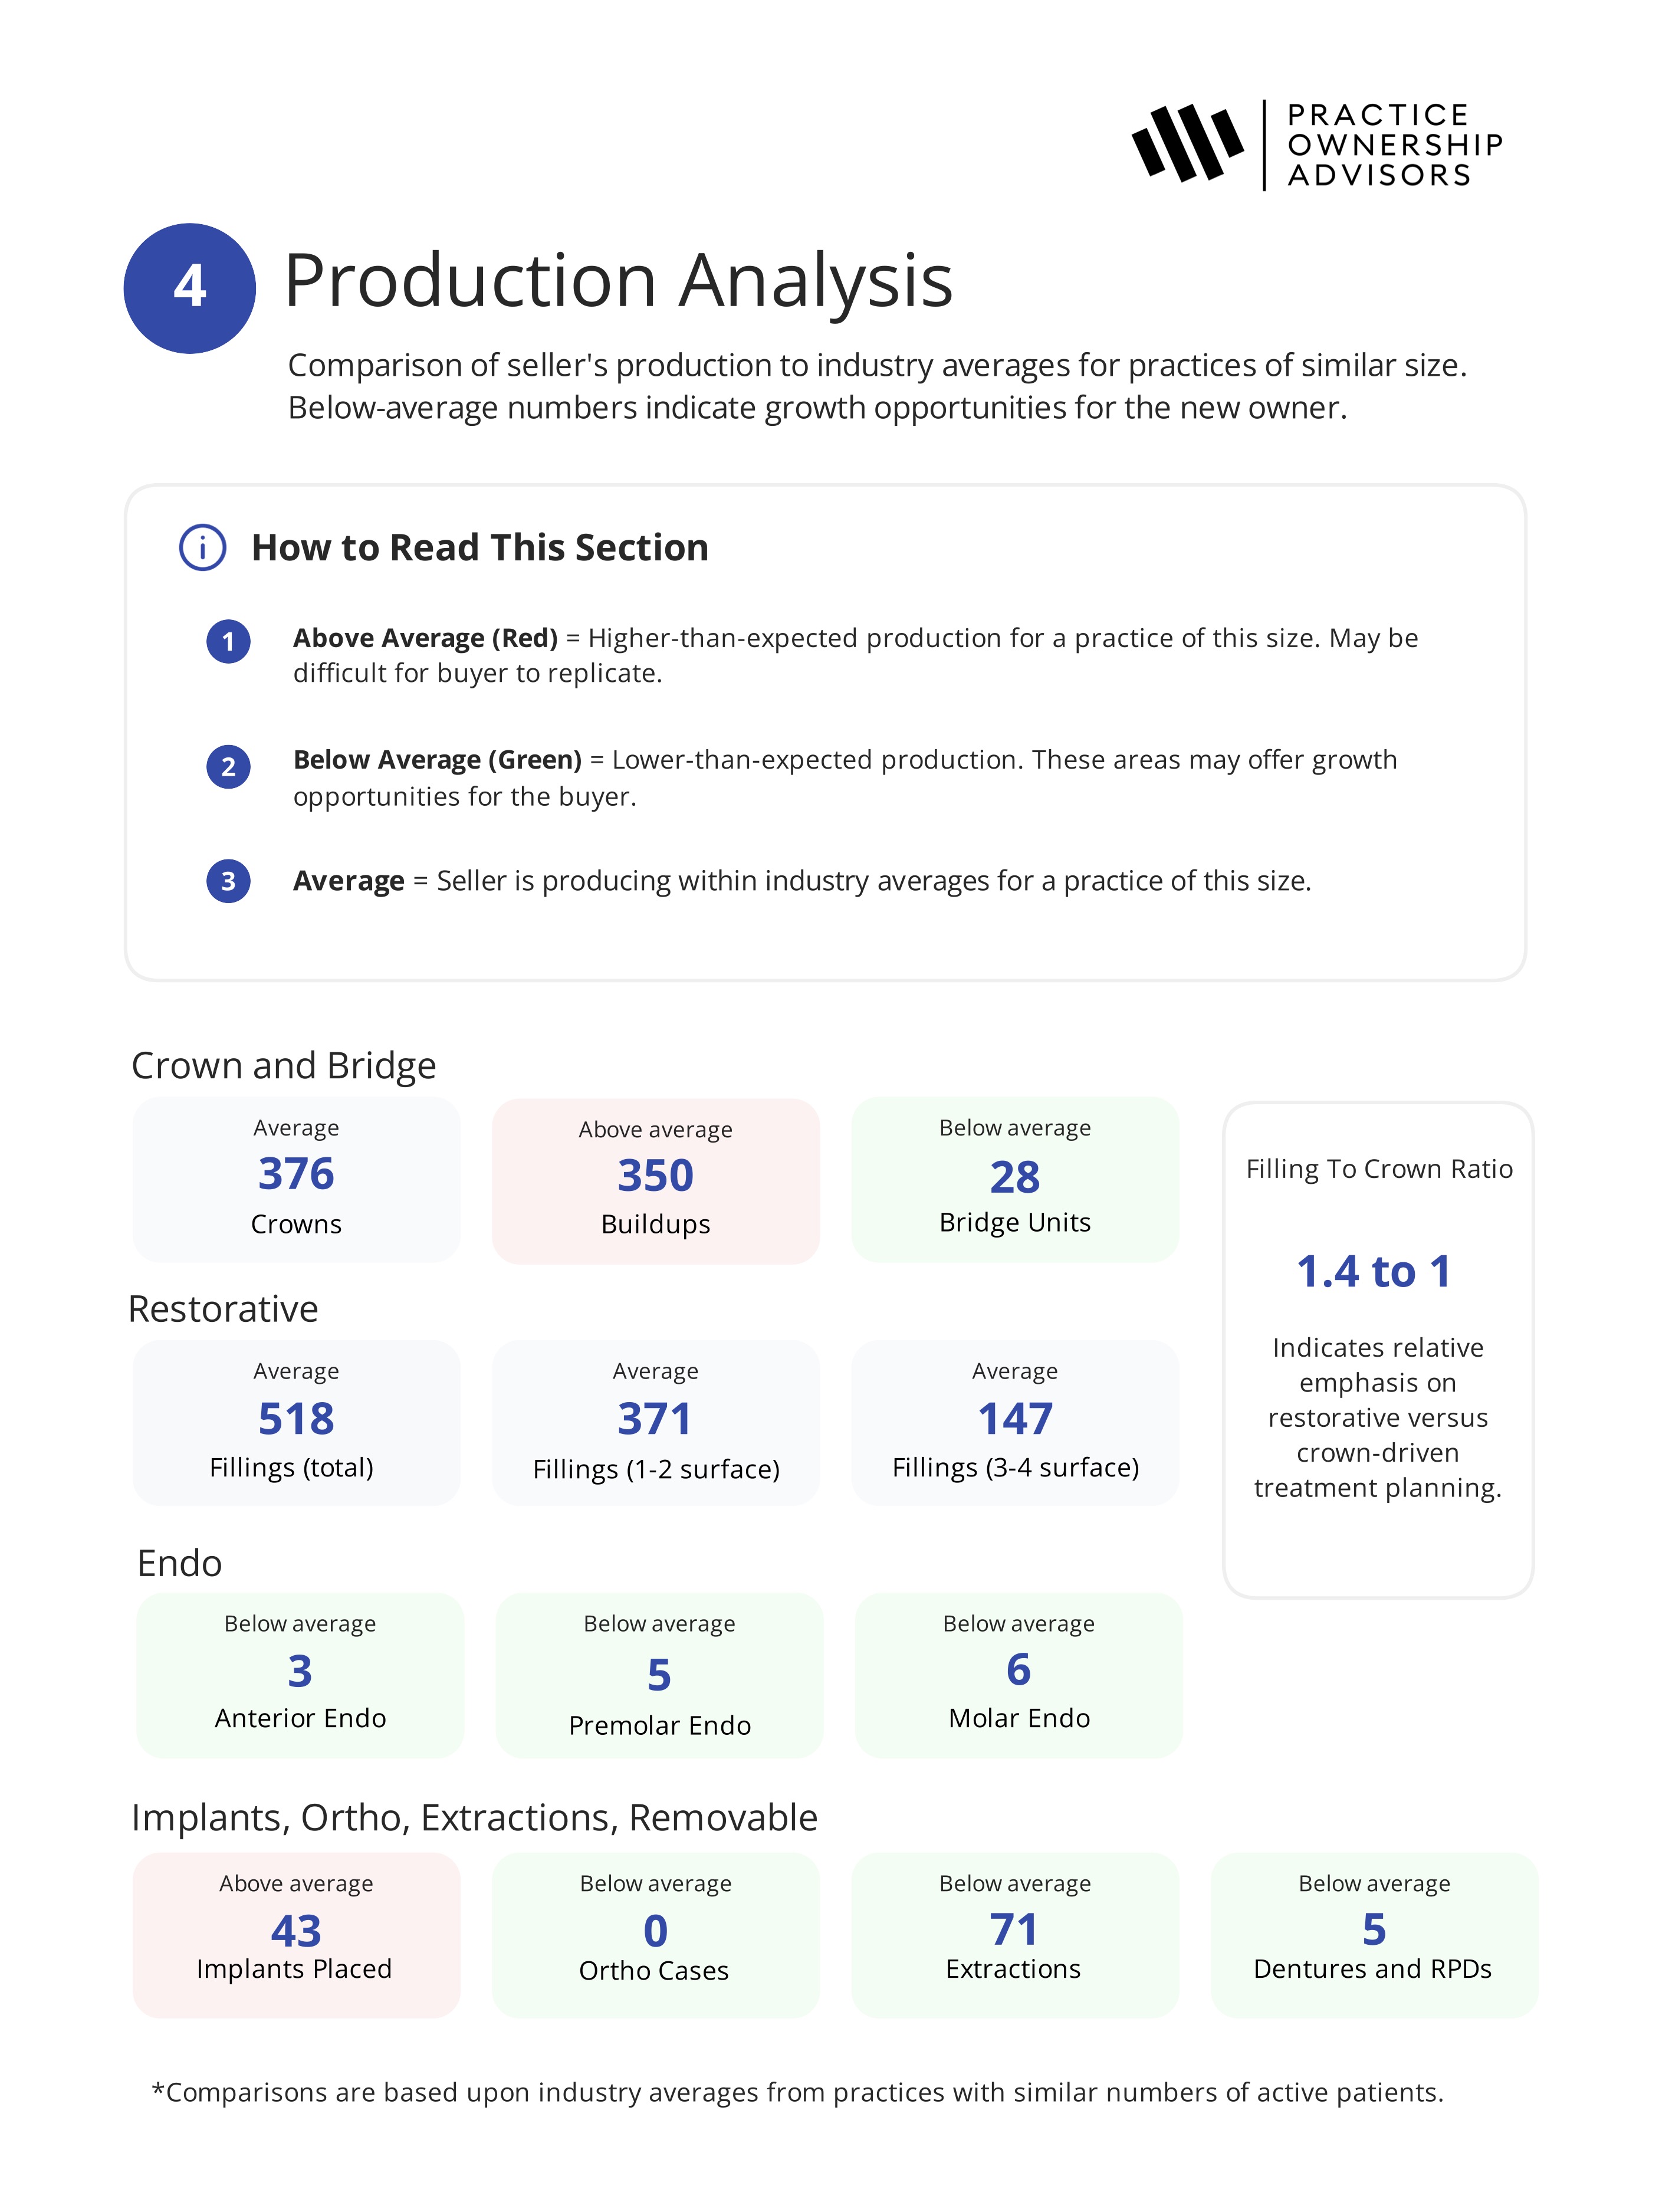Select the Extractions 71 card
This screenshot has height=2212, width=1659.
coord(1015,1934)
